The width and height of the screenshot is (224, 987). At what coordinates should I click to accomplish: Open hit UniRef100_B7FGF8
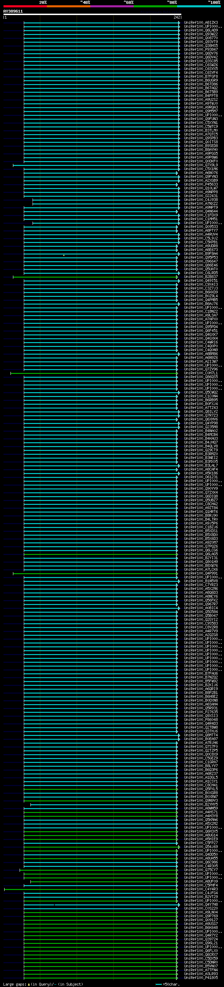201,77
